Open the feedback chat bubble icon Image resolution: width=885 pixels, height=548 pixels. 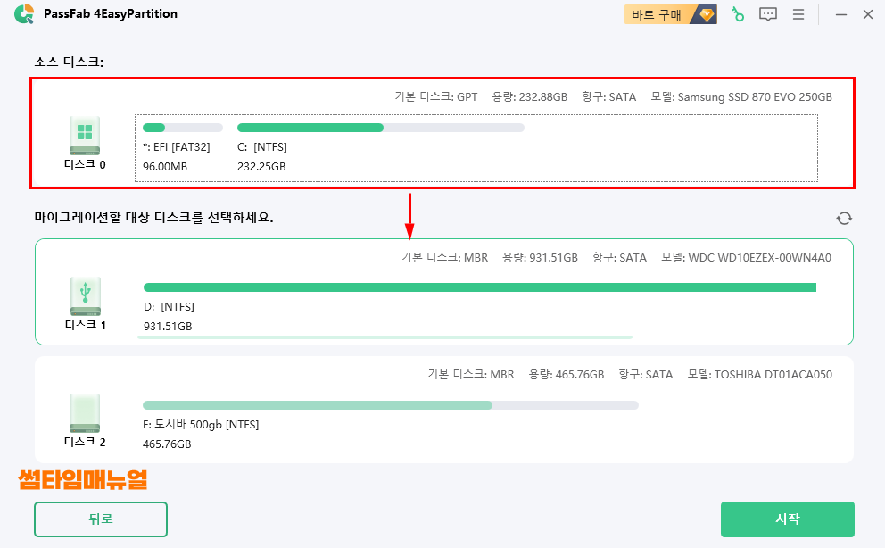tap(767, 14)
